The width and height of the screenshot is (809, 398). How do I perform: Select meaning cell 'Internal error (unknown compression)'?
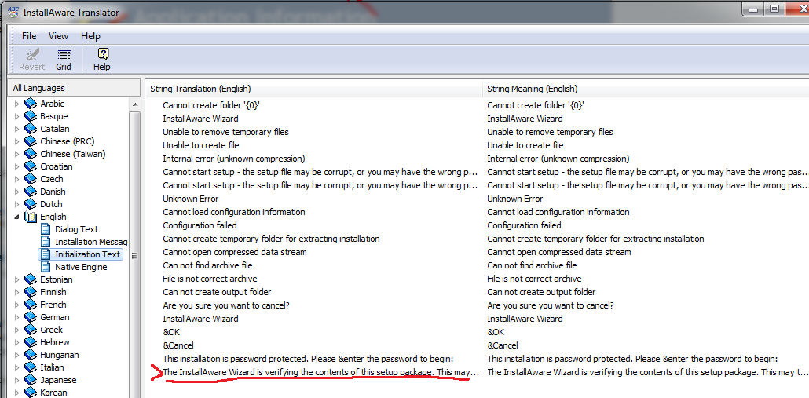tap(558, 159)
